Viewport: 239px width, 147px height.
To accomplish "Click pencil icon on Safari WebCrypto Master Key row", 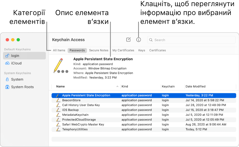I will [x=58, y=125].
